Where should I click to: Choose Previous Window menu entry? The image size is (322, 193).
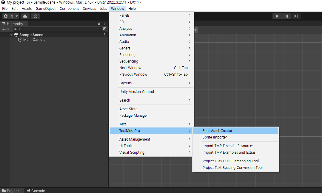tap(151, 74)
